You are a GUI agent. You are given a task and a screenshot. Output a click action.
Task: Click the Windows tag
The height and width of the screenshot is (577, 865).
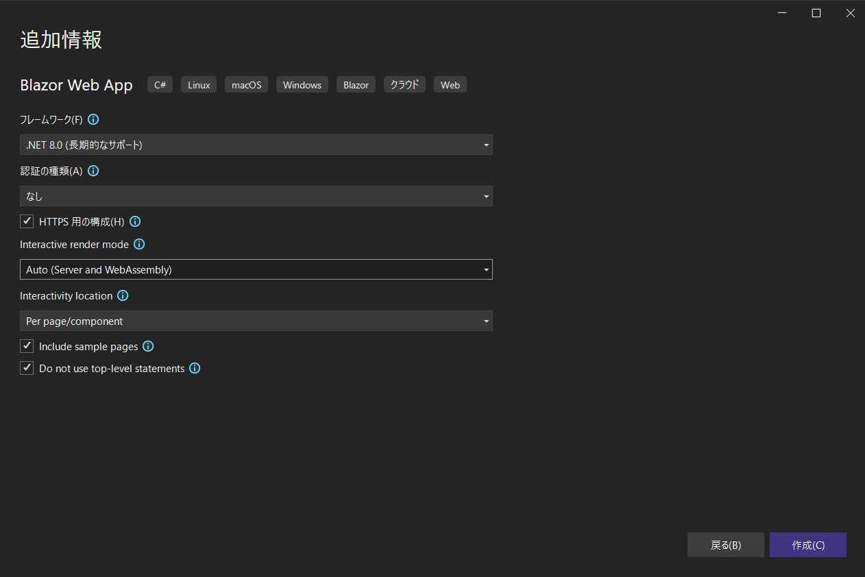point(302,85)
